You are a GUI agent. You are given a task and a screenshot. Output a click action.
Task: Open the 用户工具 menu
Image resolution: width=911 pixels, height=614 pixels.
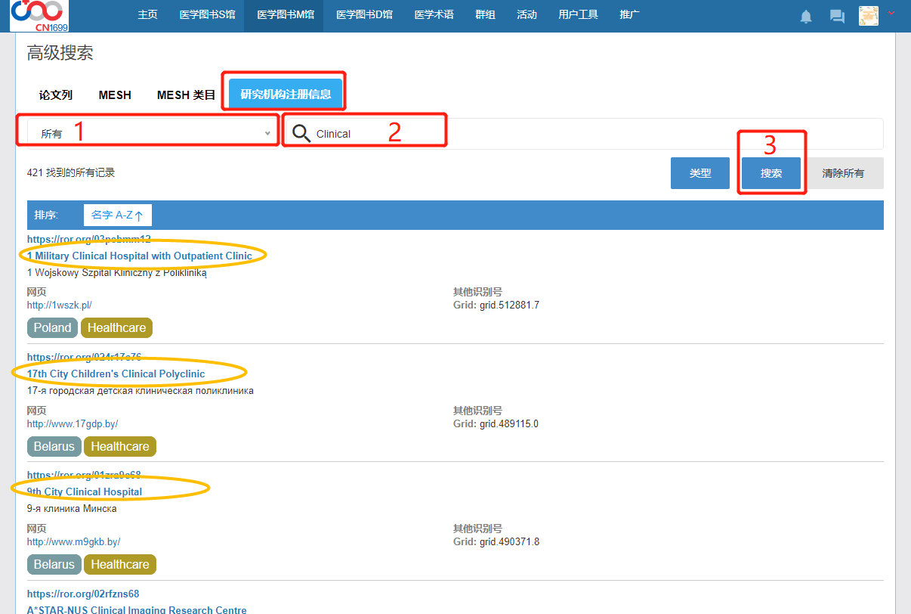click(578, 15)
